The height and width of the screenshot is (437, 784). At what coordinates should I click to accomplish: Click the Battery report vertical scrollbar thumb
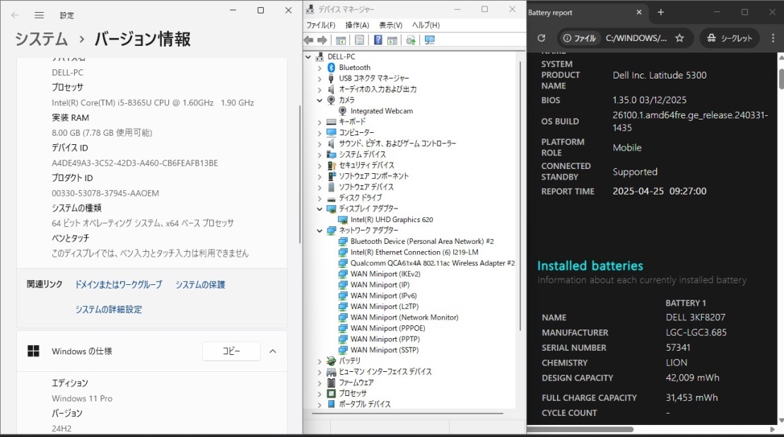[x=781, y=78]
